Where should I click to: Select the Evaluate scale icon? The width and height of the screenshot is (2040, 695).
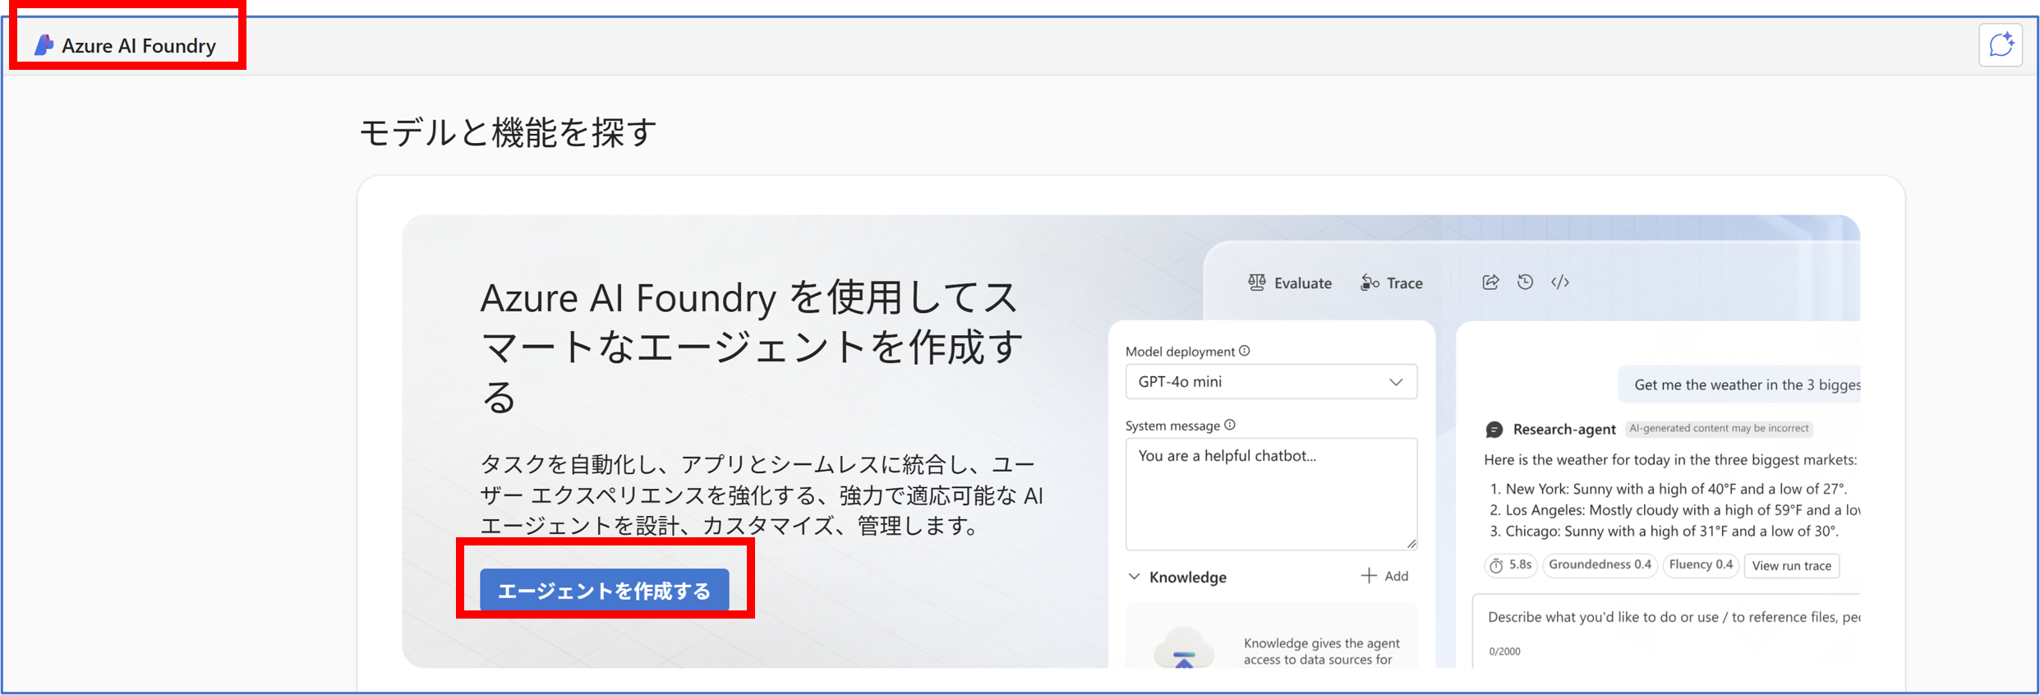(1256, 283)
